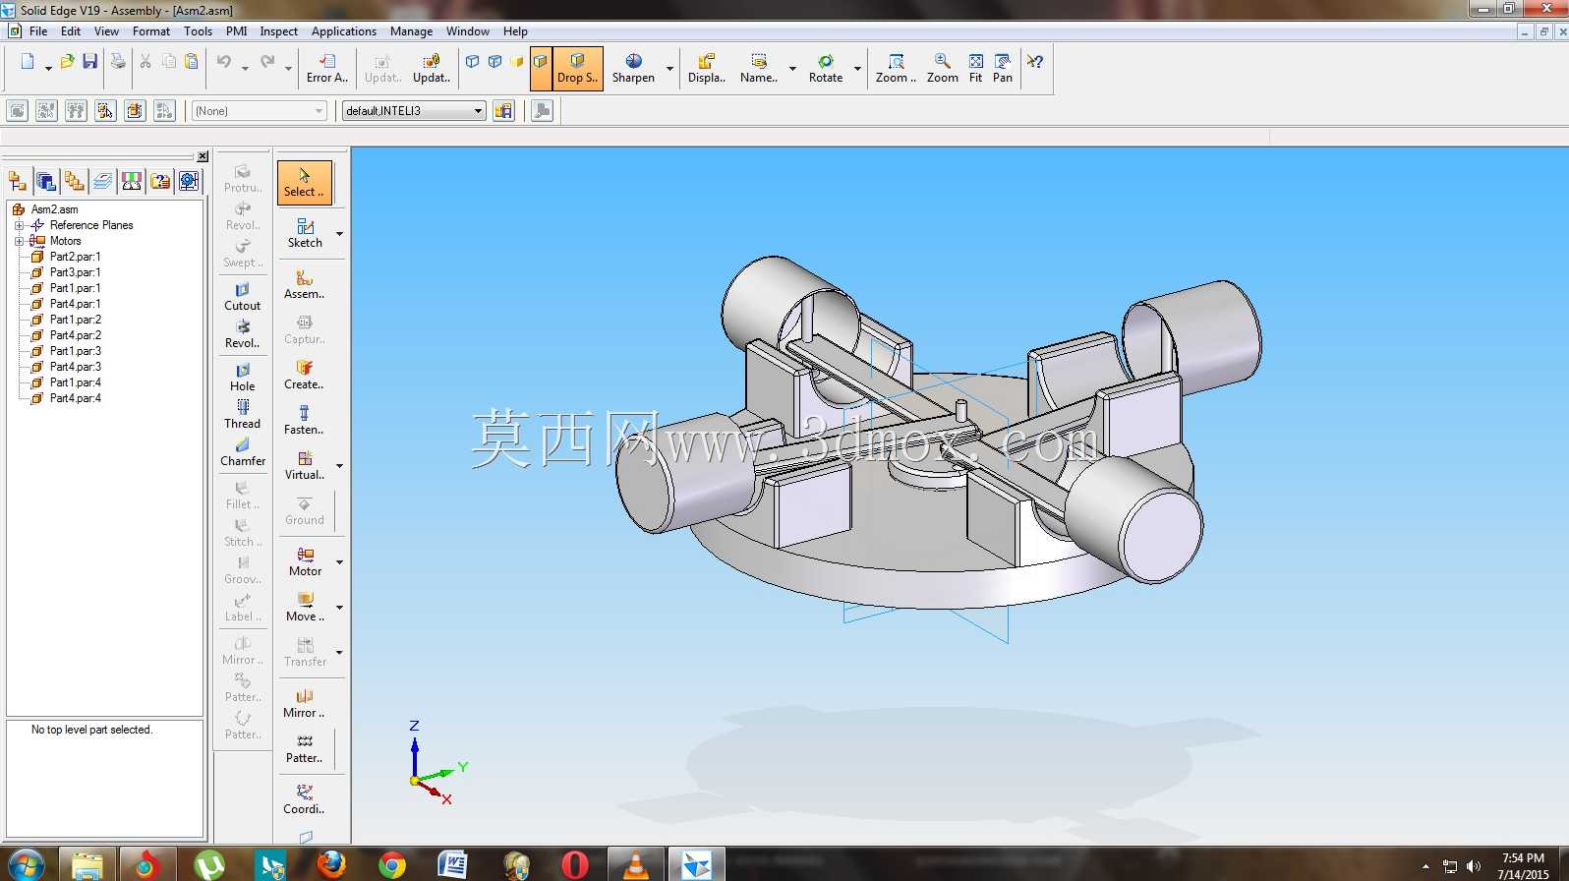This screenshot has width=1569, height=881.
Task: Click the Sketch tool
Action: [305, 234]
